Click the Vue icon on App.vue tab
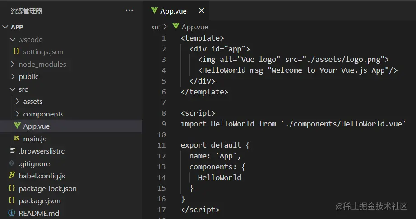Image resolution: width=416 pixels, height=219 pixels. pos(154,11)
